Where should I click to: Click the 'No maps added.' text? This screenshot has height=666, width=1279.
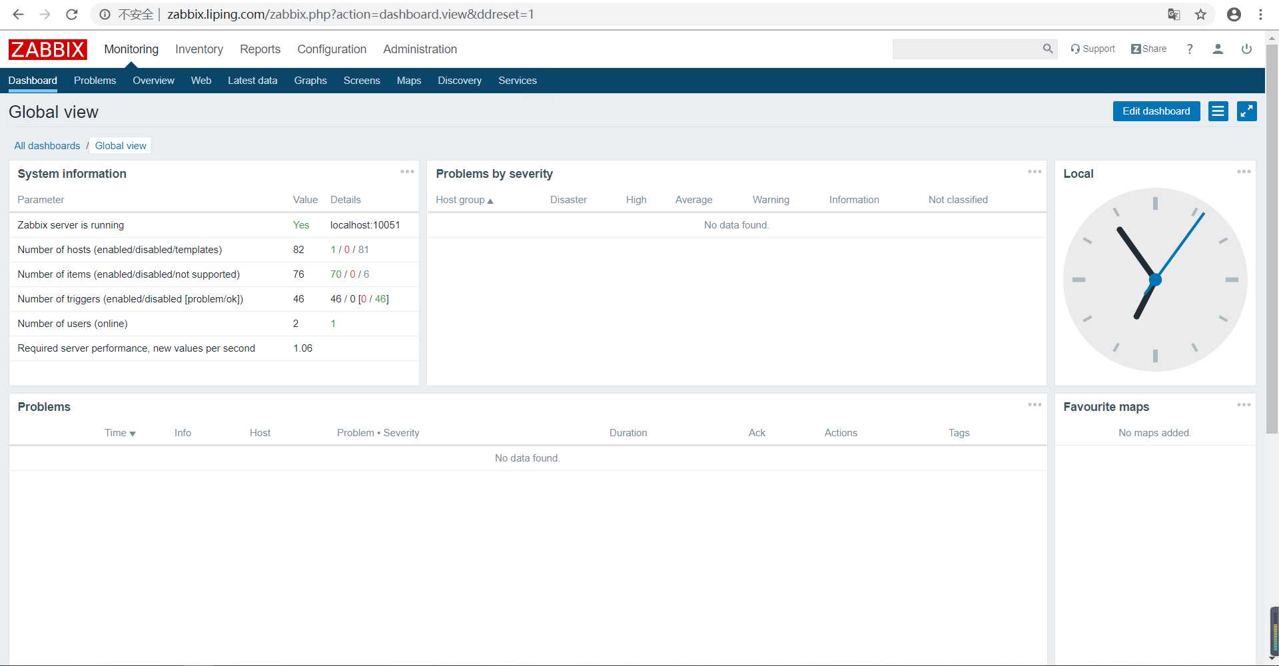coord(1154,433)
